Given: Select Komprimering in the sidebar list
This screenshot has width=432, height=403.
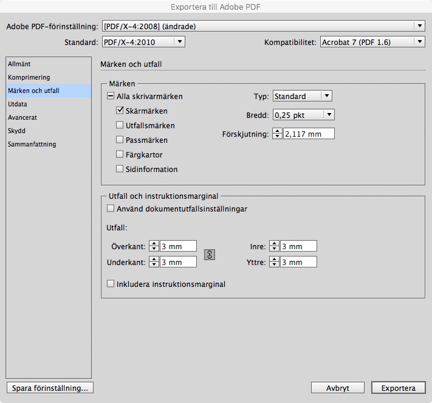Looking at the screenshot, I should pos(49,77).
